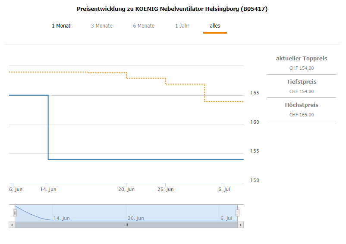Select the 1 Monat time range
Image resolution: width=346 pixels, height=244 pixels.
pos(61,26)
